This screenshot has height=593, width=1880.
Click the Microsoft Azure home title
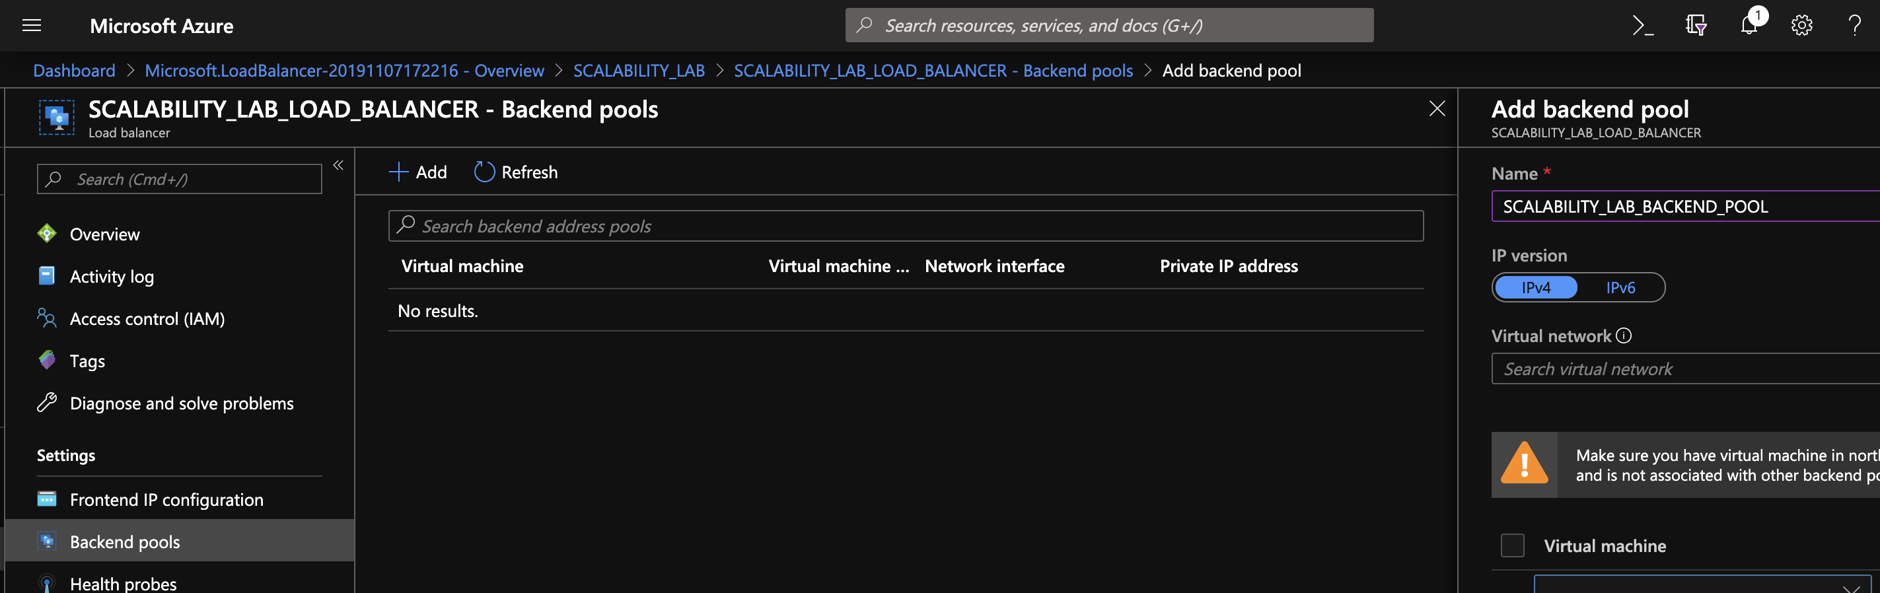click(161, 26)
